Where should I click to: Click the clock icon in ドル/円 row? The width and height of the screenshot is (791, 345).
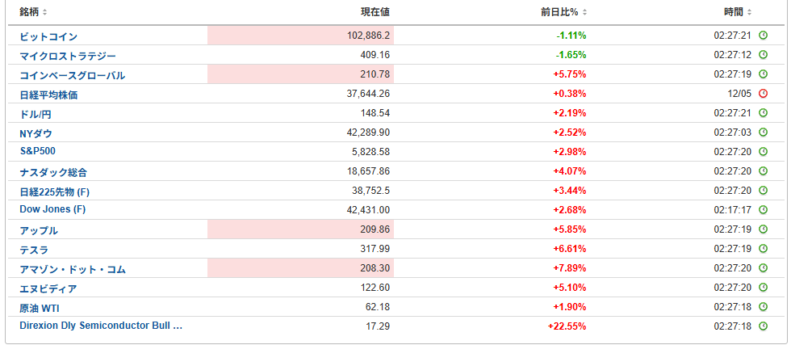764,112
